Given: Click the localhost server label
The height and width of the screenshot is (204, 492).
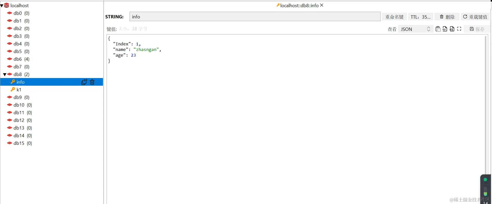Looking at the screenshot, I should [x=19, y=5].
